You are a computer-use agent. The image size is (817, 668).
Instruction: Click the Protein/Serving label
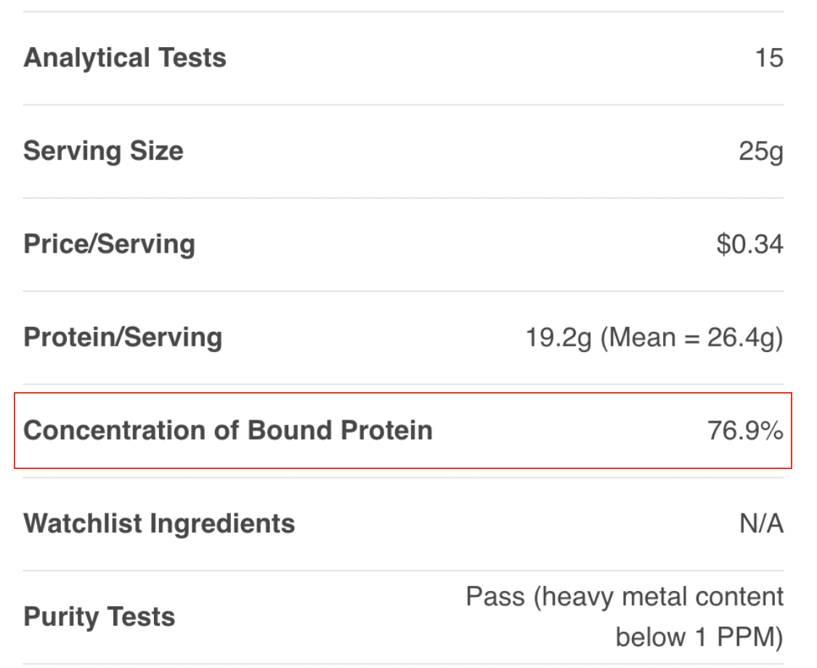(x=123, y=337)
